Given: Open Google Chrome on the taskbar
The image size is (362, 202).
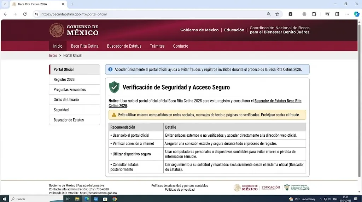Looking at the screenshot, I should [115, 199].
